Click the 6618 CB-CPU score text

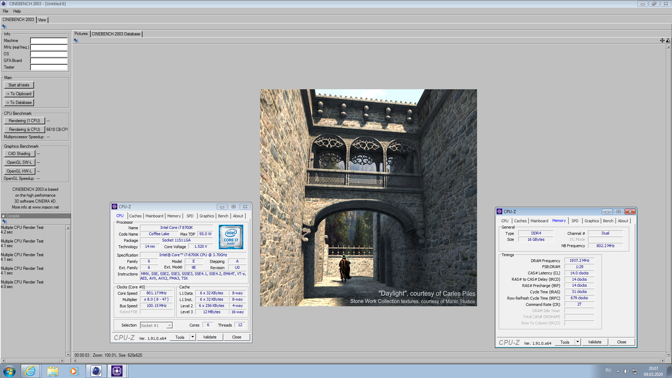(x=57, y=129)
